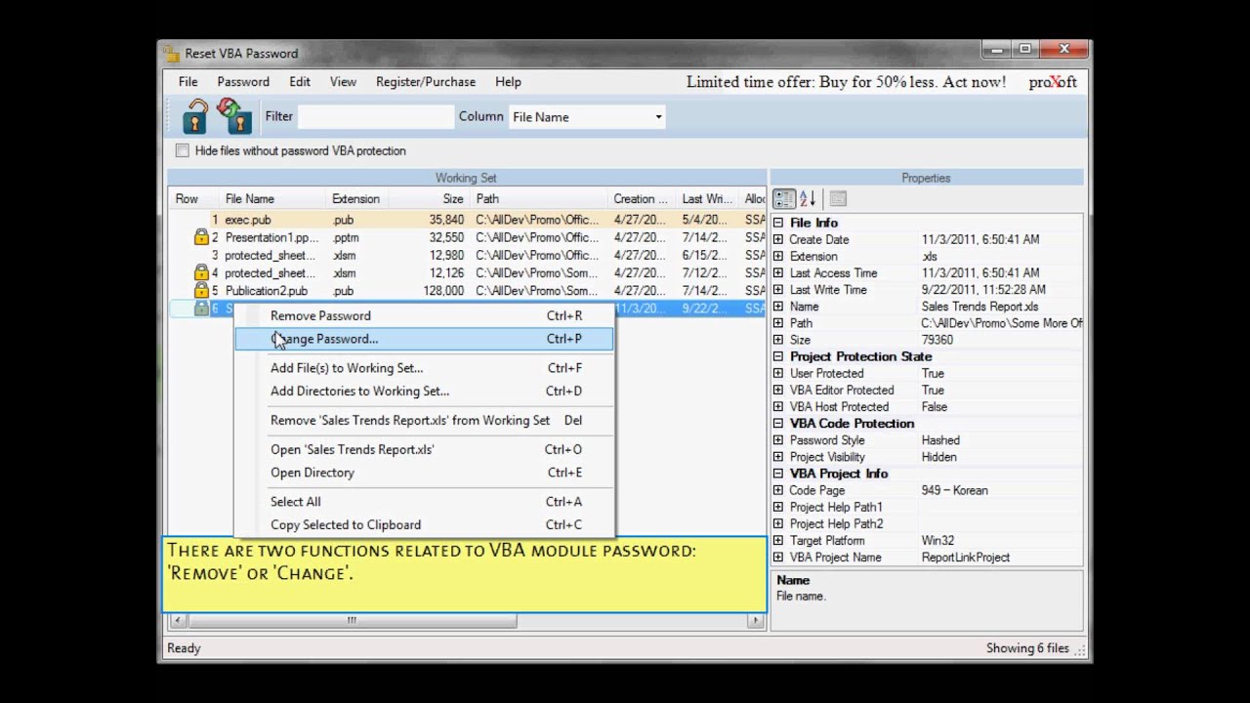Click the application icon in the title bar

172,54
